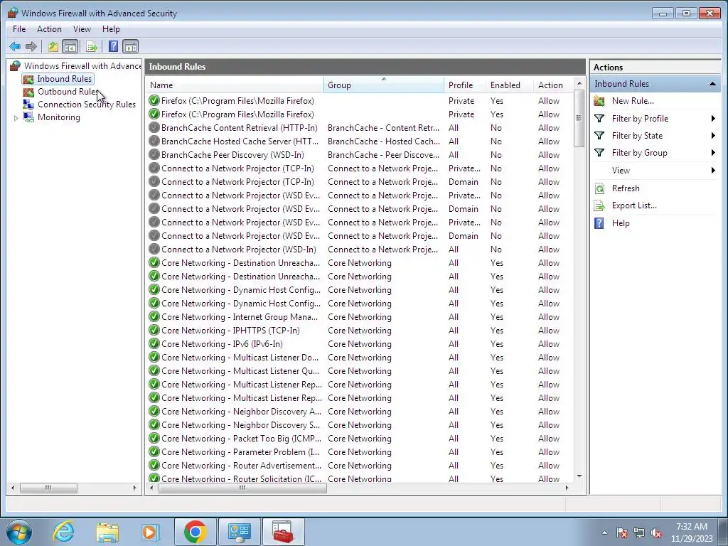Select Inbound Rules in the tree

click(x=64, y=79)
